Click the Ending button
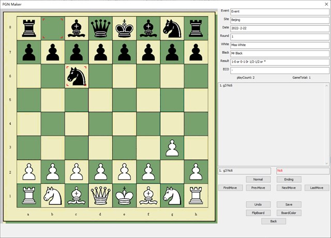The width and height of the screenshot is (331, 238). click(289, 180)
